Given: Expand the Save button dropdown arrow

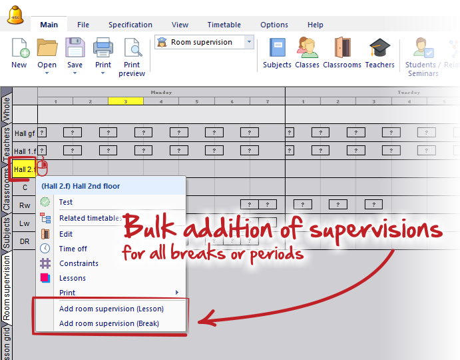Looking at the screenshot, I should [75, 73].
